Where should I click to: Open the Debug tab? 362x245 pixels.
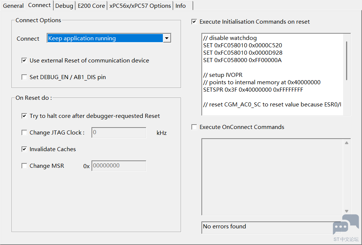[64, 6]
